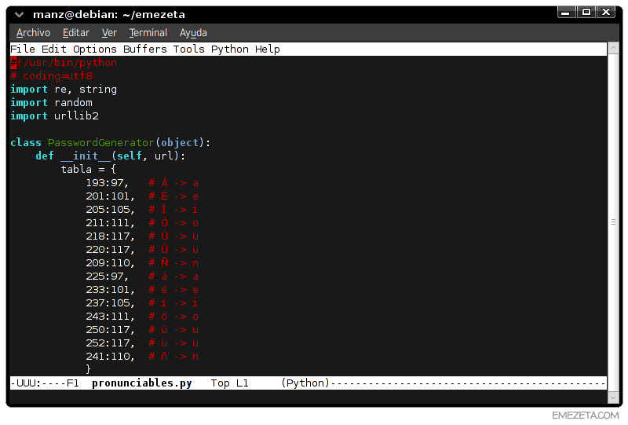Screen dimensions: 628x425
Task: Click the 205:105 table entry
Action: click(110, 209)
